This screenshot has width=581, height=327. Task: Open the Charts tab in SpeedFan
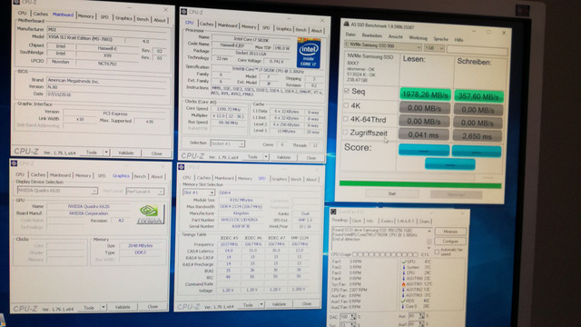424,222
